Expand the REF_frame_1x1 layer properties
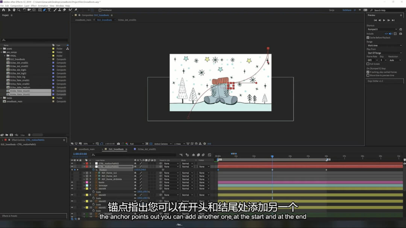Image resolution: width=406 pixels, height=228 pixels. 84,173
